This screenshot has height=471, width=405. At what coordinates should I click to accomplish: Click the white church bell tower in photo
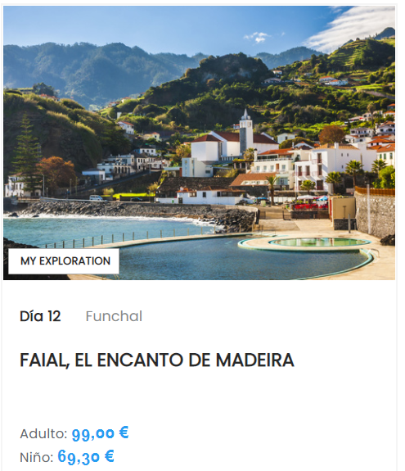(x=246, y=131)
